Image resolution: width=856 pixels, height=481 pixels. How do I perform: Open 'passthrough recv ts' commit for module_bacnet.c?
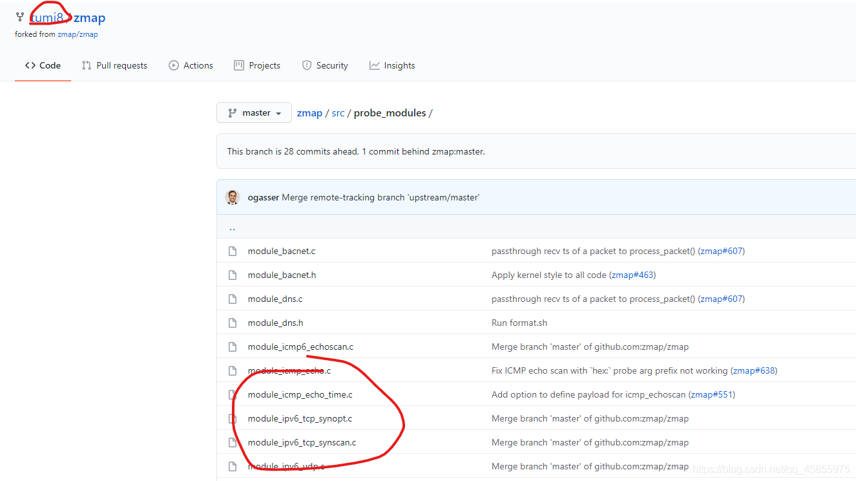click(593, 251)
